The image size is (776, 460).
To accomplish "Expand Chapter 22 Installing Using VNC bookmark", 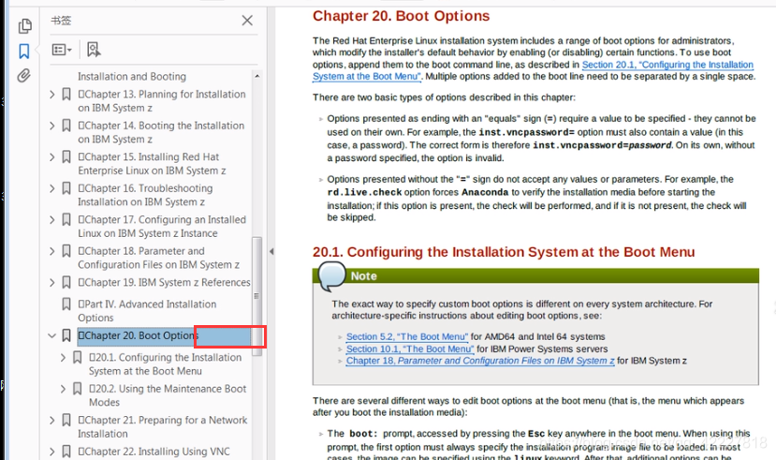I will 52,452.
